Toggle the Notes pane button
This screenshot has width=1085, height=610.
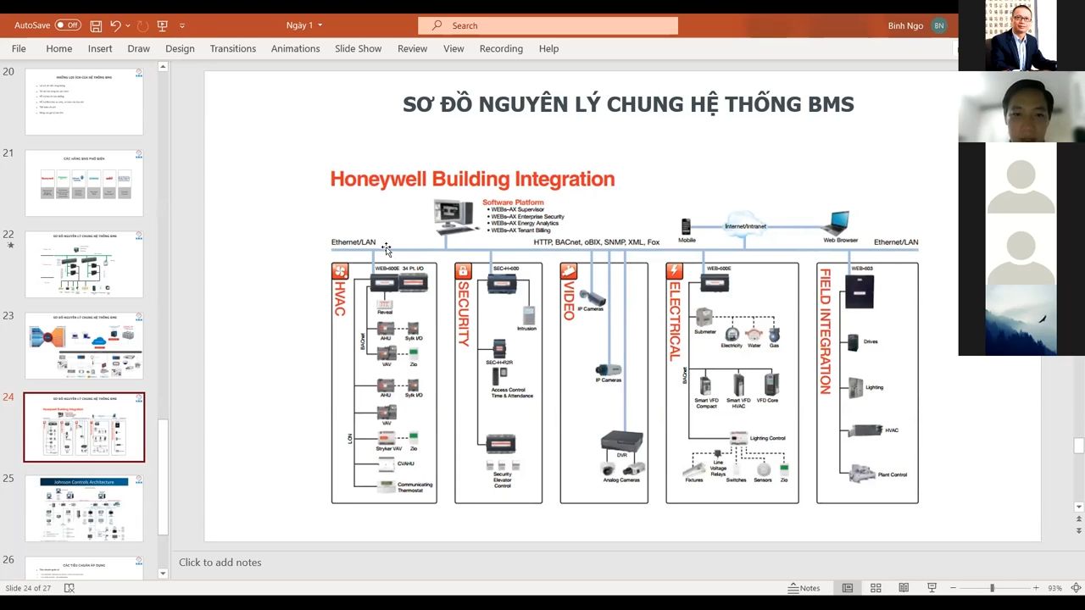pyautogui.click(x=804, y=588)
